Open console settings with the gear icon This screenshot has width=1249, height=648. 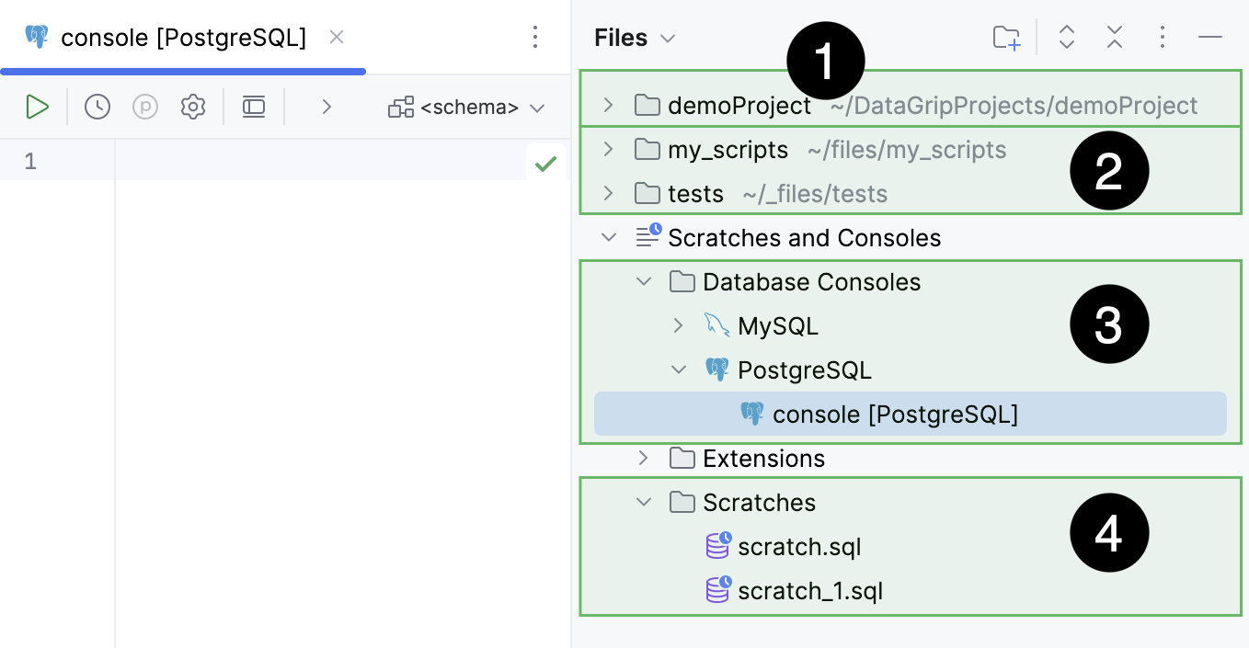[x=193, y=107]
